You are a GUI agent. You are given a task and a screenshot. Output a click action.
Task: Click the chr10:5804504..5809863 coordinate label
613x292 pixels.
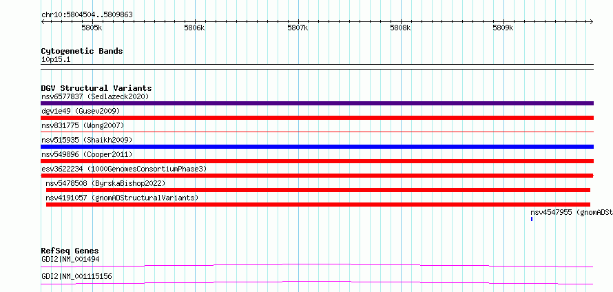(x=87, y=15)
